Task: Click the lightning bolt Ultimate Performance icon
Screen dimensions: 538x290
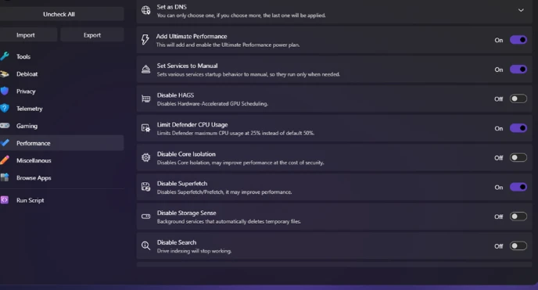Action: click(x=145, y=40)
